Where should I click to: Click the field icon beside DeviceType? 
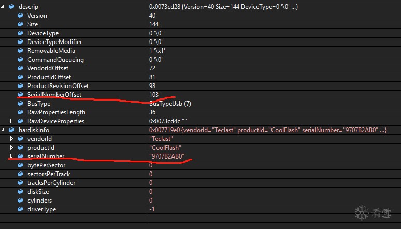tap(20, 33)
